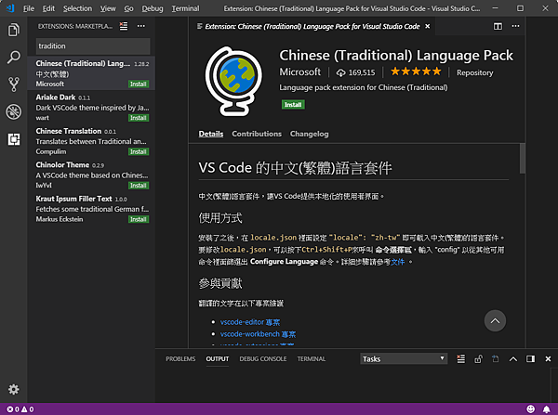Open the Extensions view icon

click(x=14, y=139)
